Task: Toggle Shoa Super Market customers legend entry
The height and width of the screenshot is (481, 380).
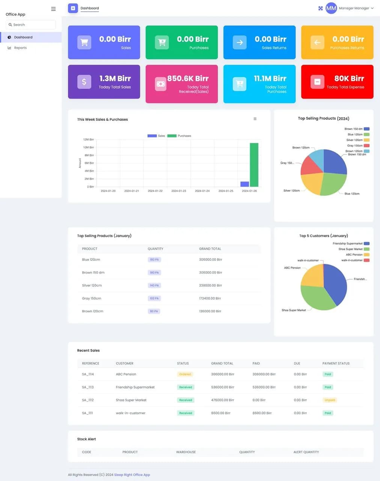Action: click(x=354, y=249)
